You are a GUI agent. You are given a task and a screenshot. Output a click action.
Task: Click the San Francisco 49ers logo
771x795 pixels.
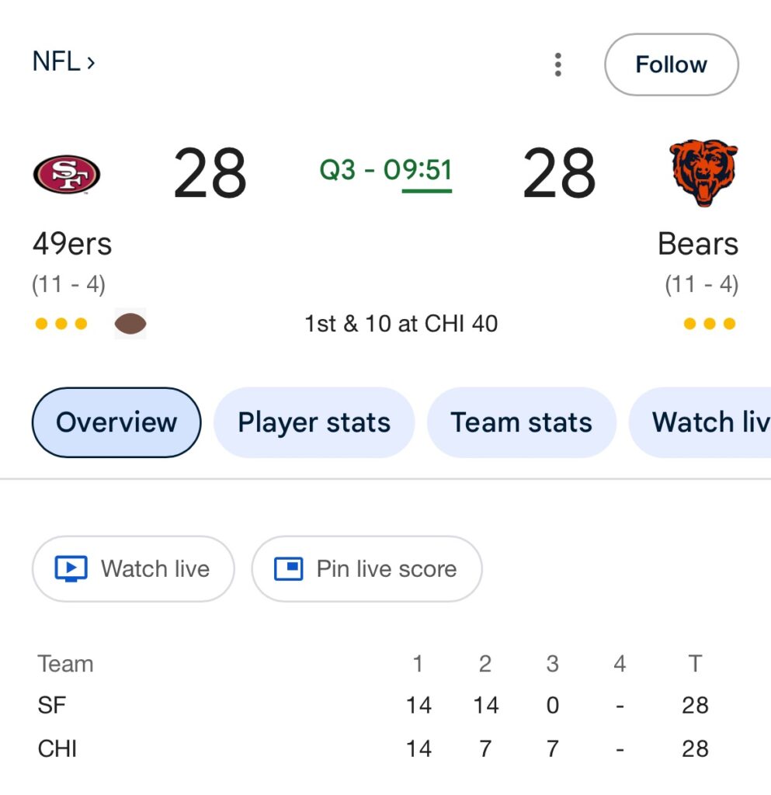67,174
